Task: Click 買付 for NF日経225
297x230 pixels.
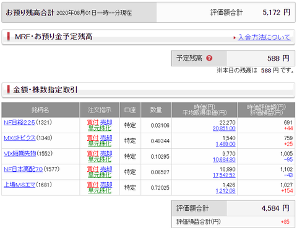Action: pyautogui.click(x=93, y=122)
